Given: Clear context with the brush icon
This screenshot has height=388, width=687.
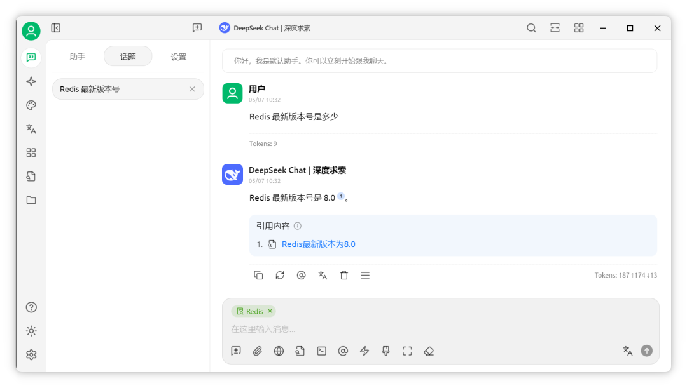Looking at the screenshot, I should point(386,351).
